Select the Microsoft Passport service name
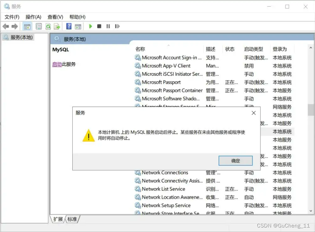Viewport: 315px width, 232px height. point(161,82)
